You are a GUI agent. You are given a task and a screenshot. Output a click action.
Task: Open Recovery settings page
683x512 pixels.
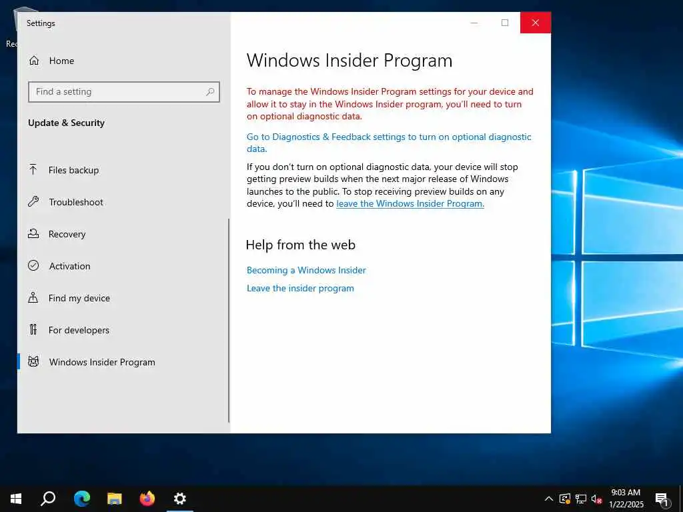(123, 234)
